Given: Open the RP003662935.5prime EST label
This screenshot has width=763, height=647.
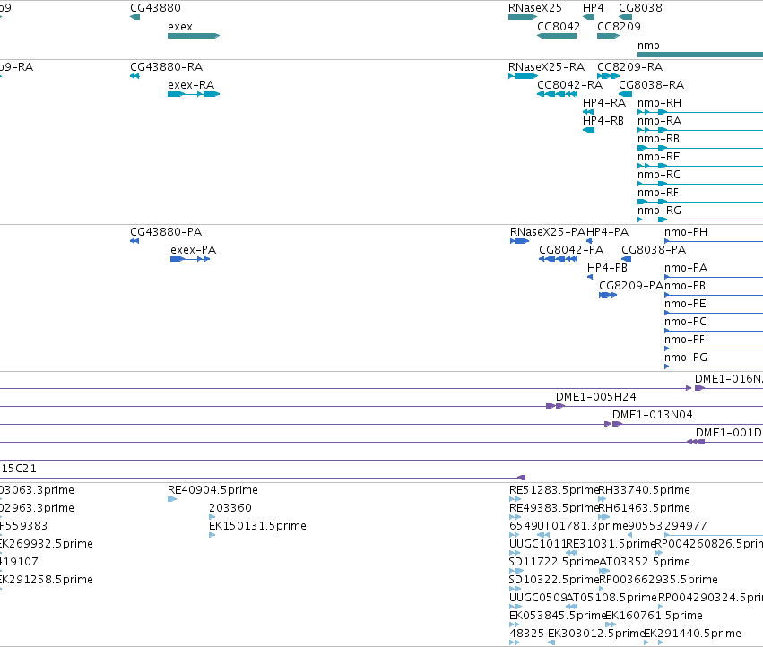Looking at the screenshot, I should pos(658,581).
